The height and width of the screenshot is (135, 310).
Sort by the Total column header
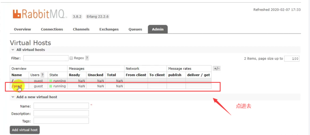pos(111,75)
